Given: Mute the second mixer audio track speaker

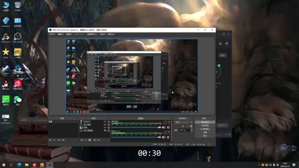Looking at the screenshot, I should pos(164,137).
